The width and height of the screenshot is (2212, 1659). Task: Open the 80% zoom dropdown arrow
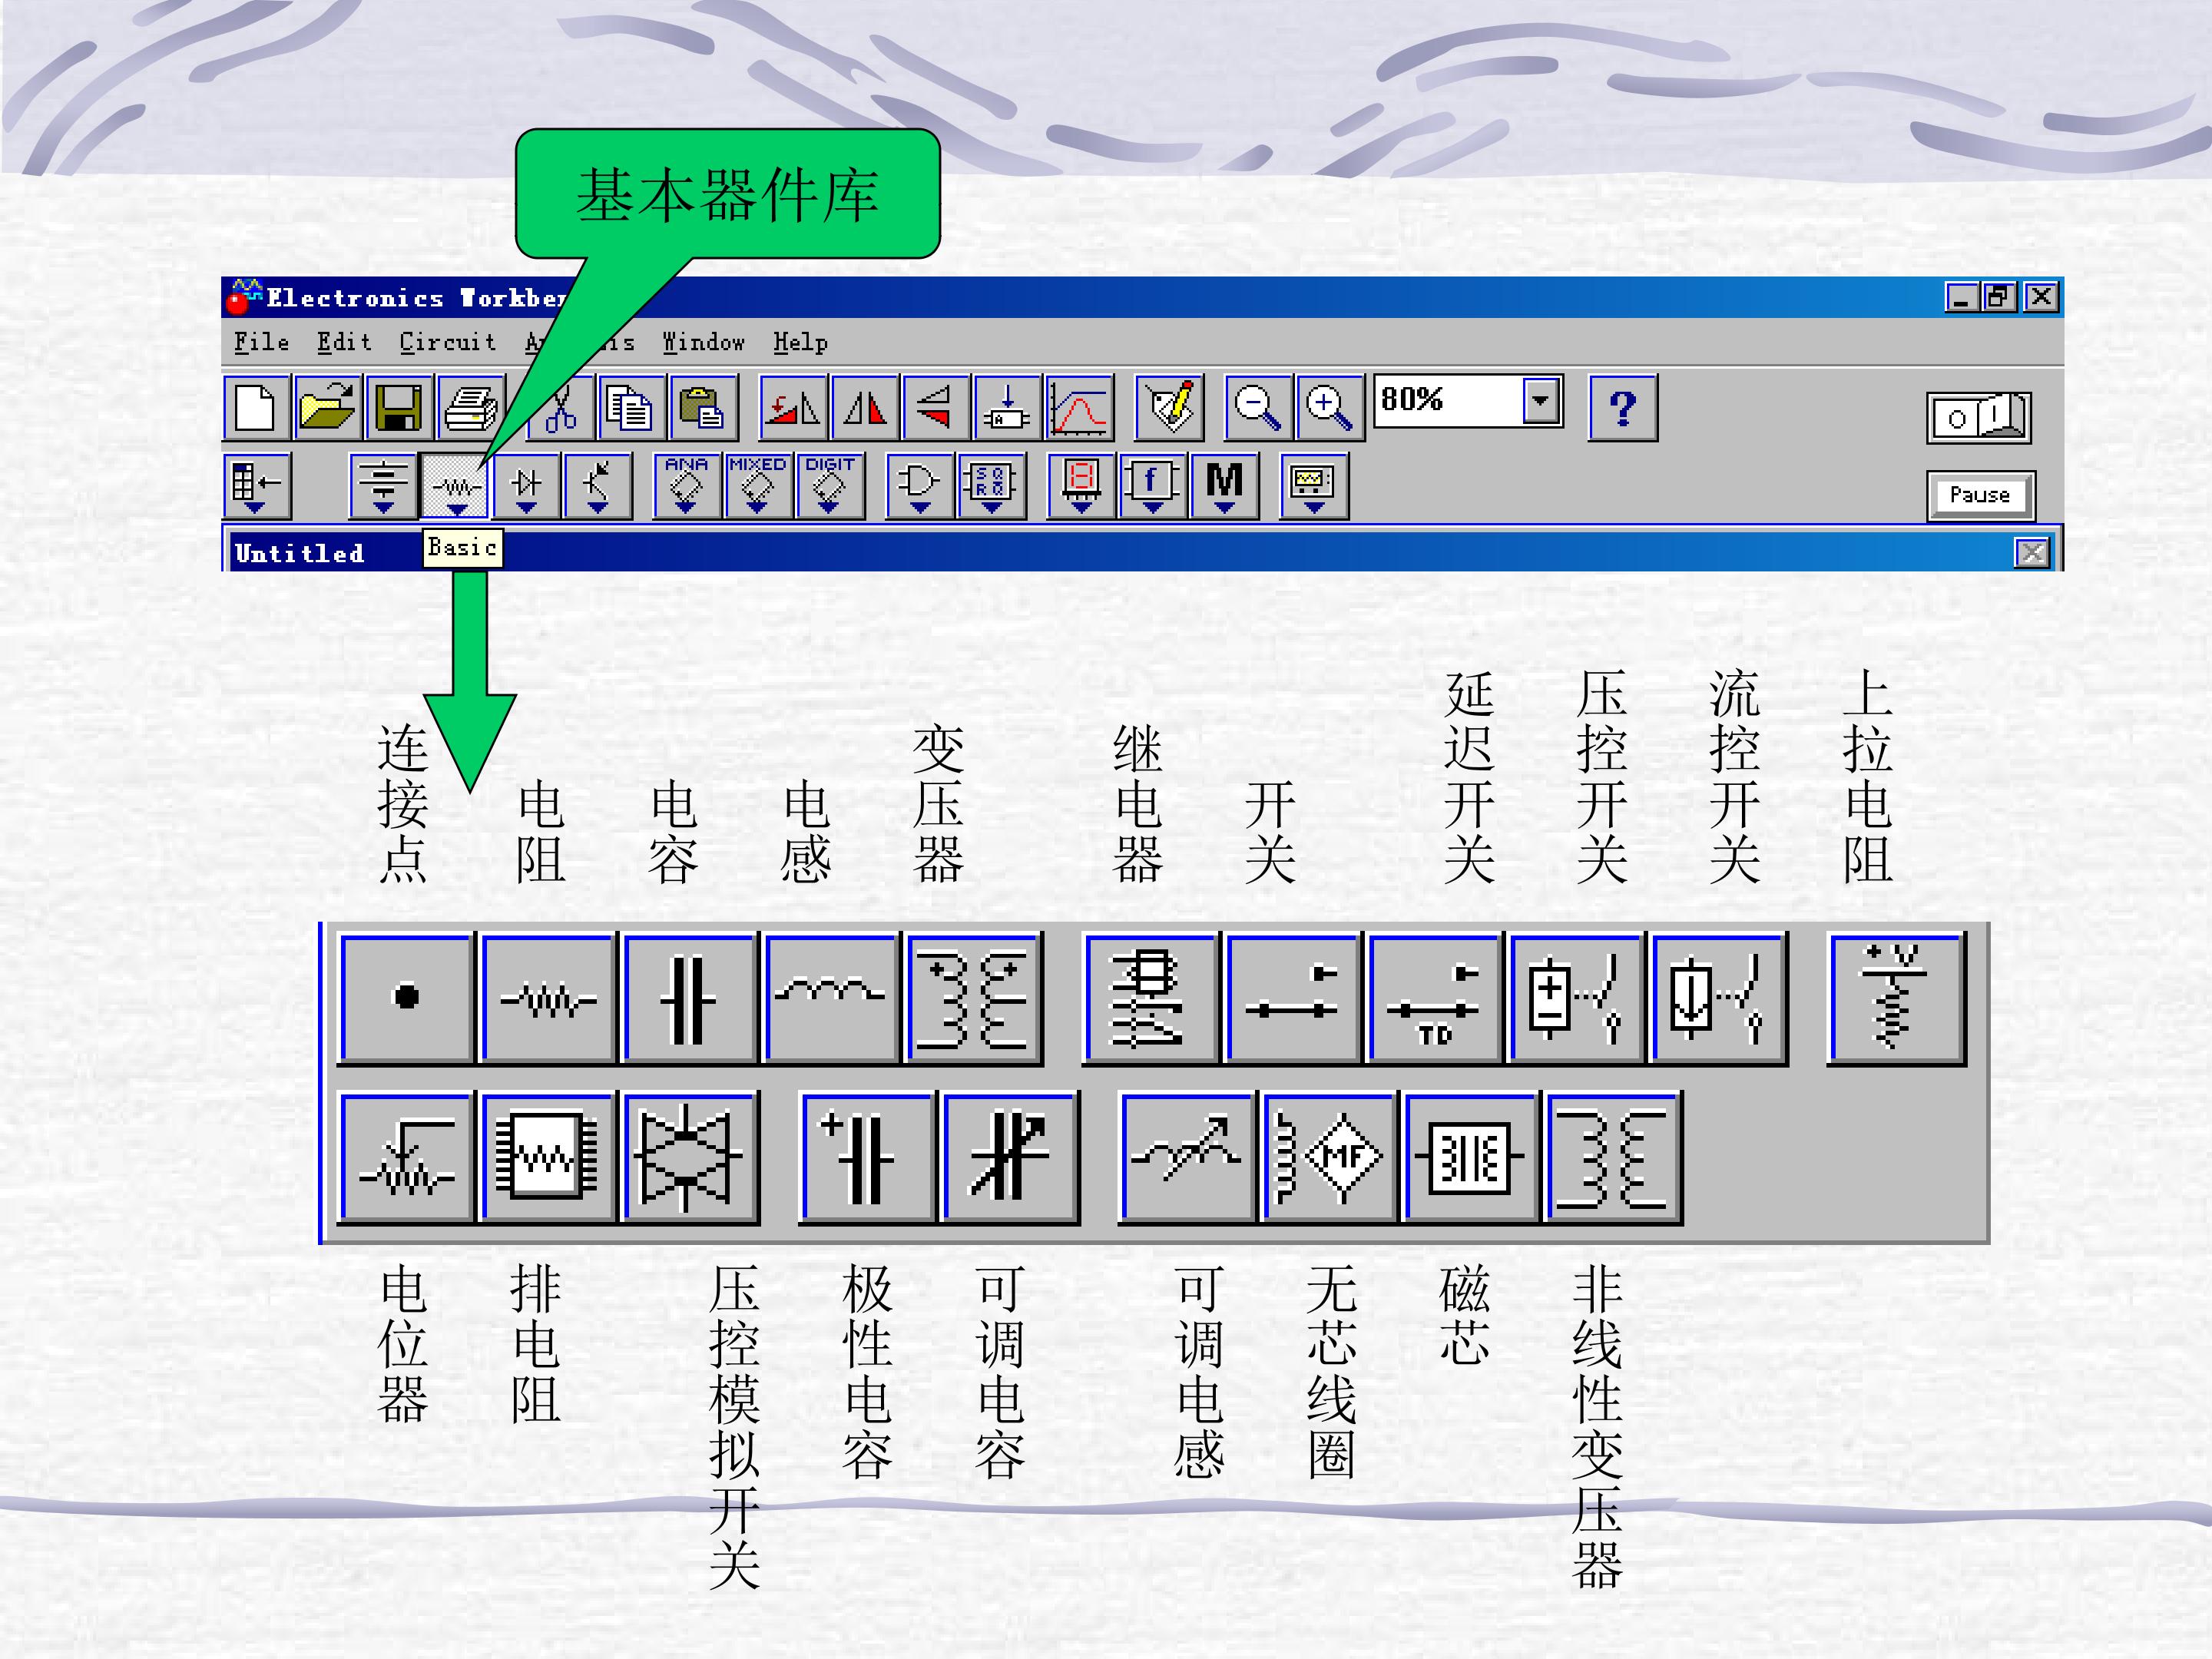(1542, 401)
